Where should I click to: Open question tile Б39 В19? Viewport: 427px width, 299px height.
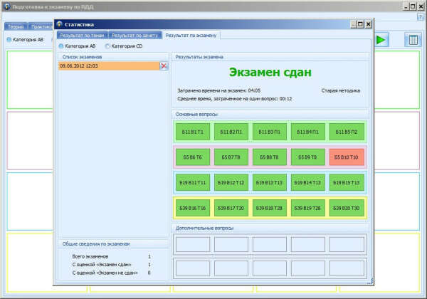[x=308, y=208]
